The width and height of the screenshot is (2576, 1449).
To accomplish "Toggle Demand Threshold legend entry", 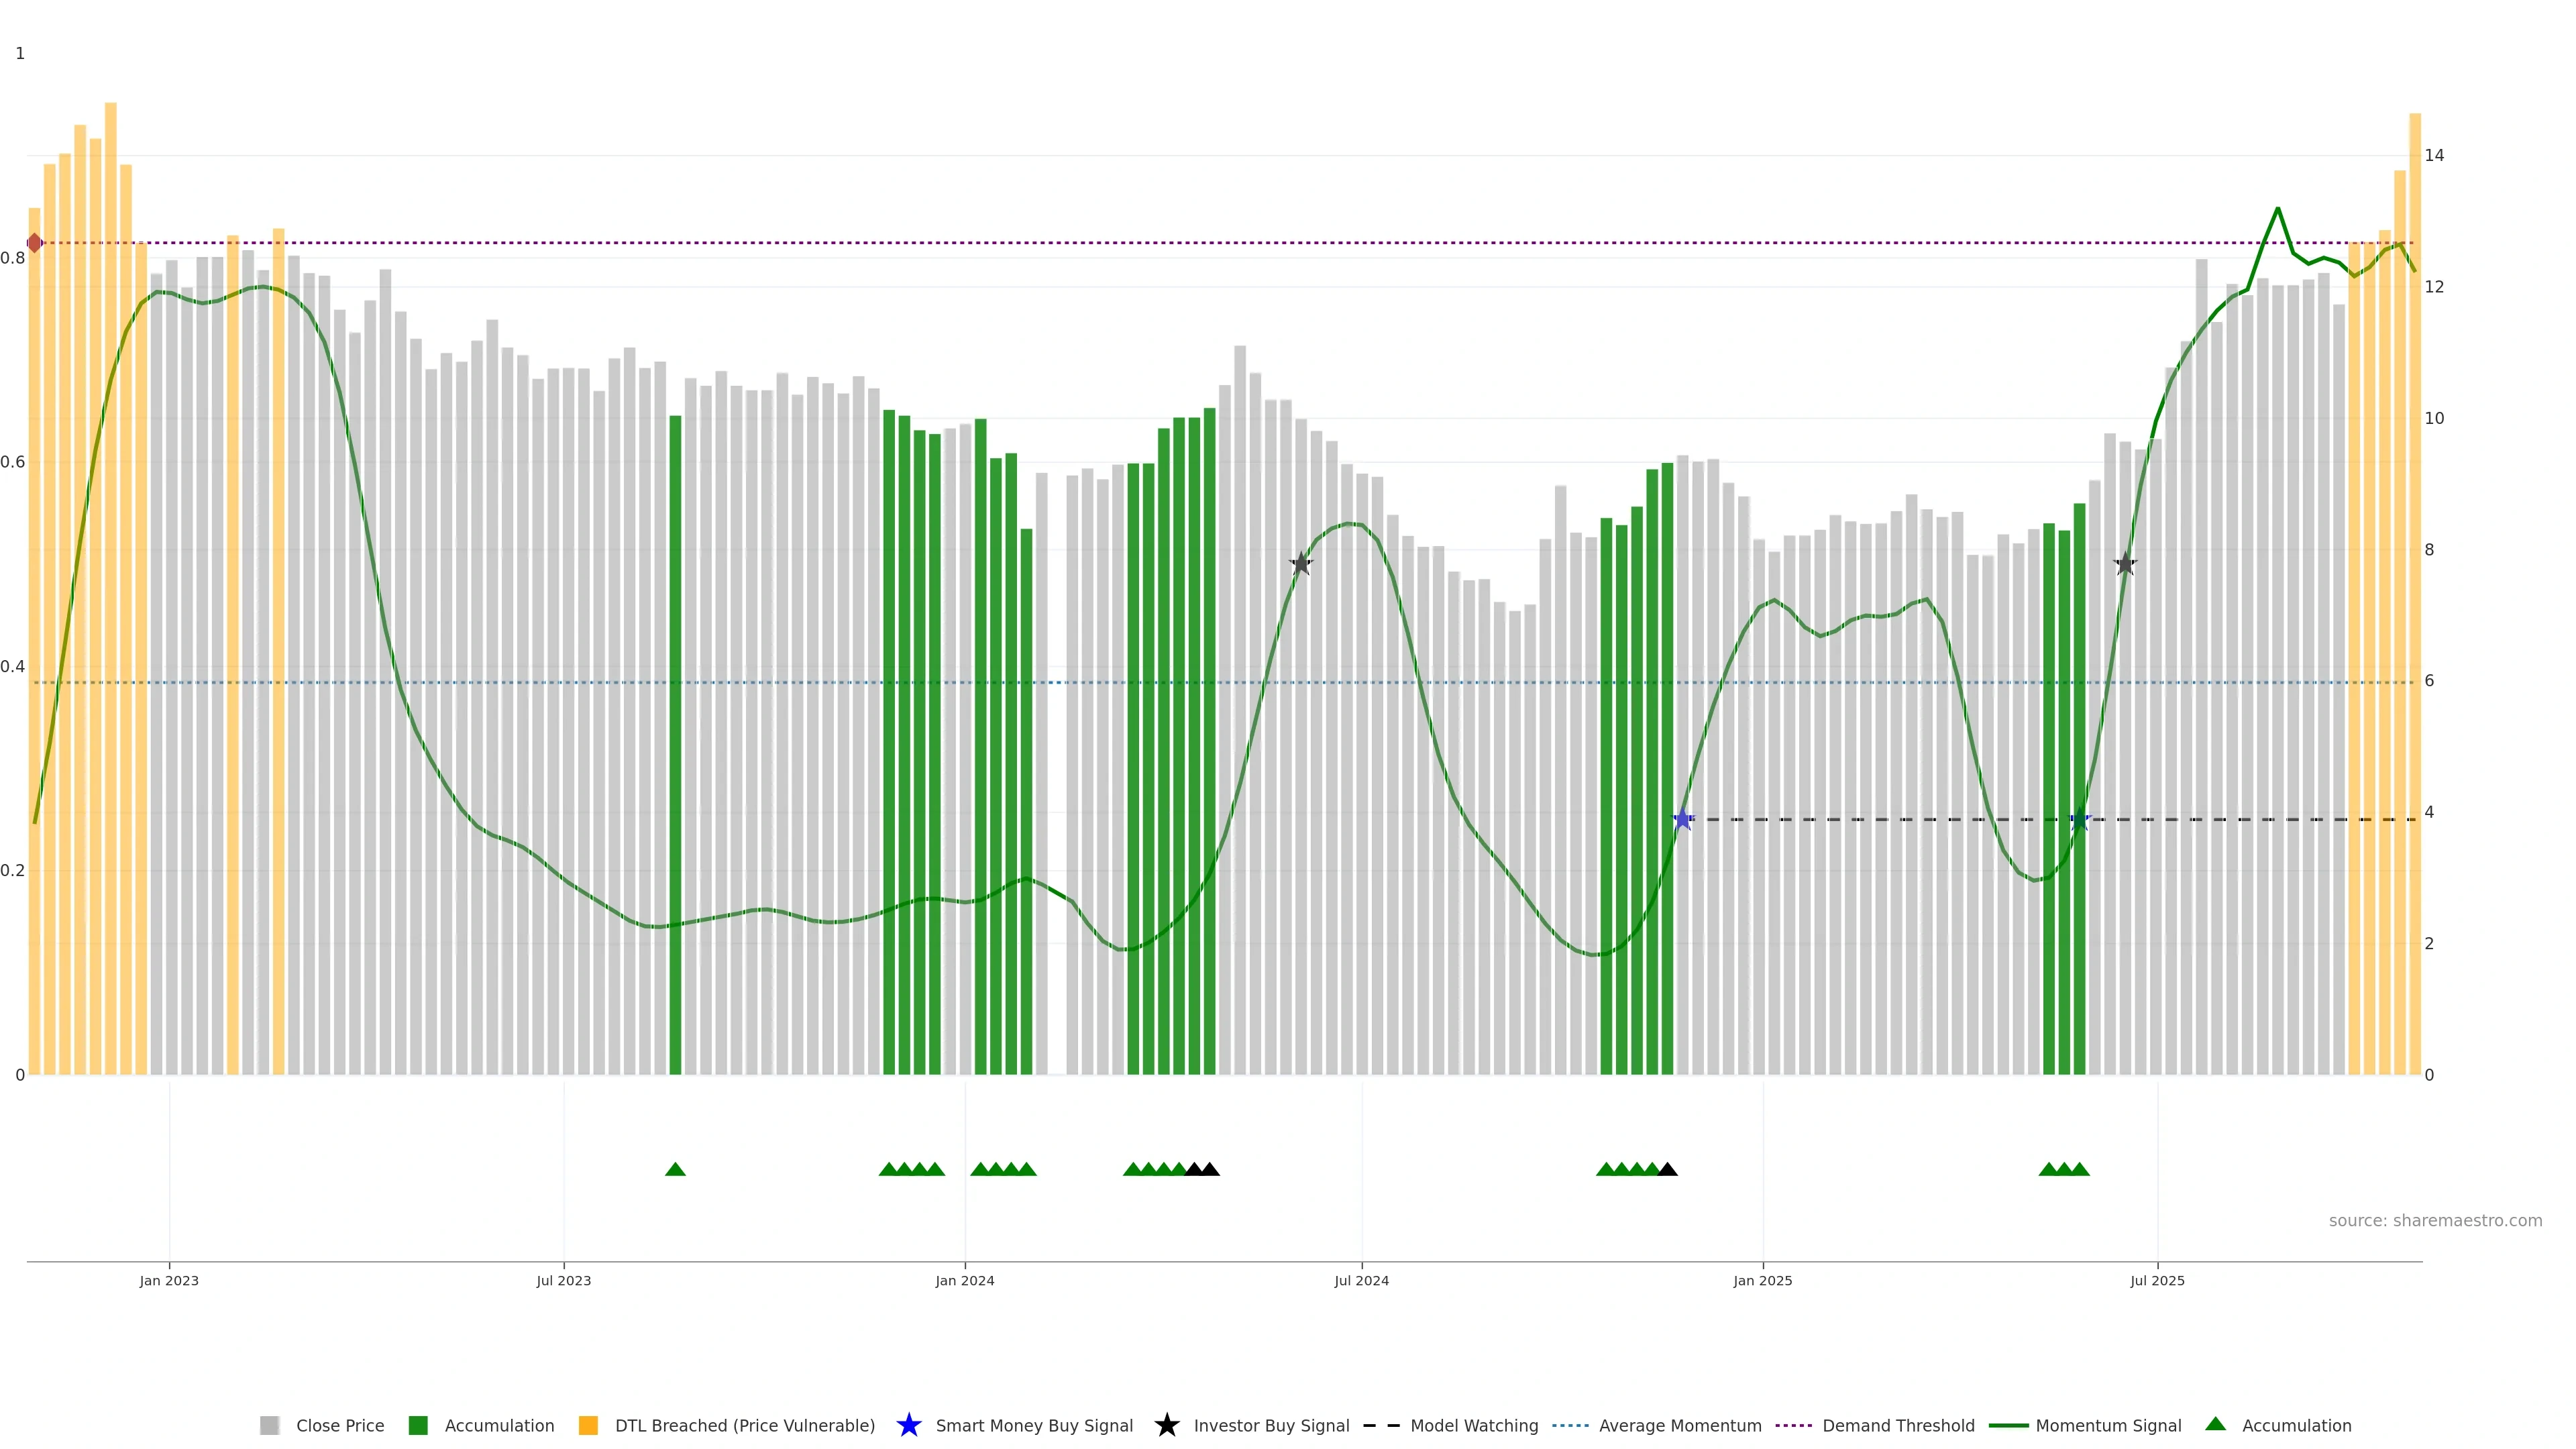I will [1897, 1425].
